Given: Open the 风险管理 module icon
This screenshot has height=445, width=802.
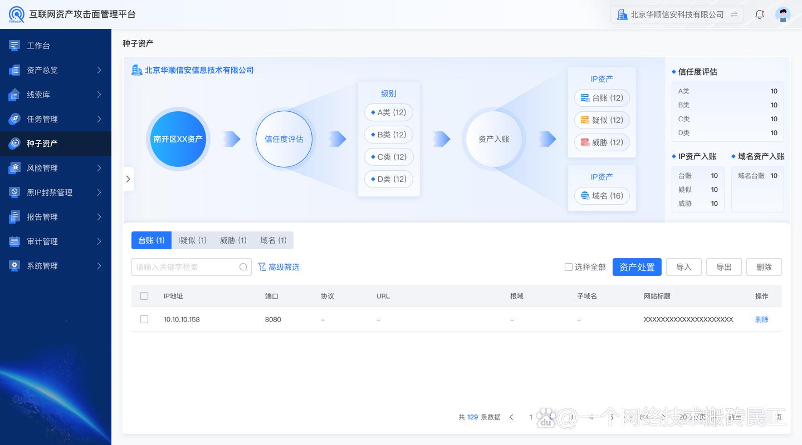Looking at the screenshot, I should pos(13,167).
